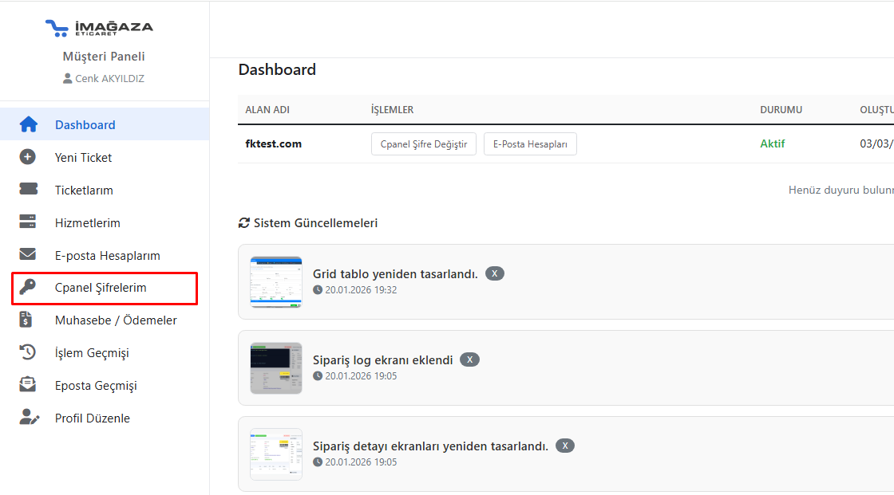Go to Profil Düzenle page

(92, 418)
